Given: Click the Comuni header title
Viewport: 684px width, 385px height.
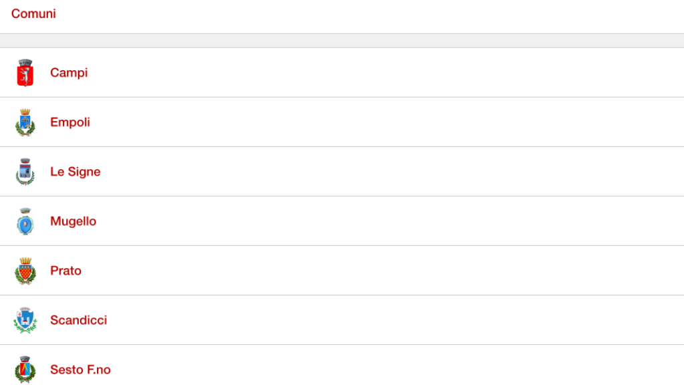Looking at the screenshot, I should (x=33, y=13).
